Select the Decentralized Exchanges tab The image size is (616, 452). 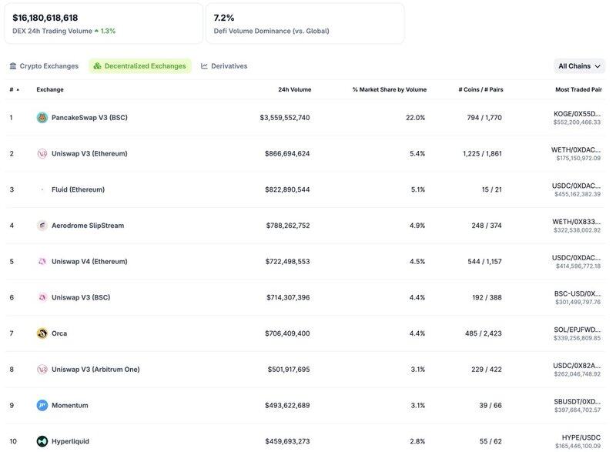(140, 66)
